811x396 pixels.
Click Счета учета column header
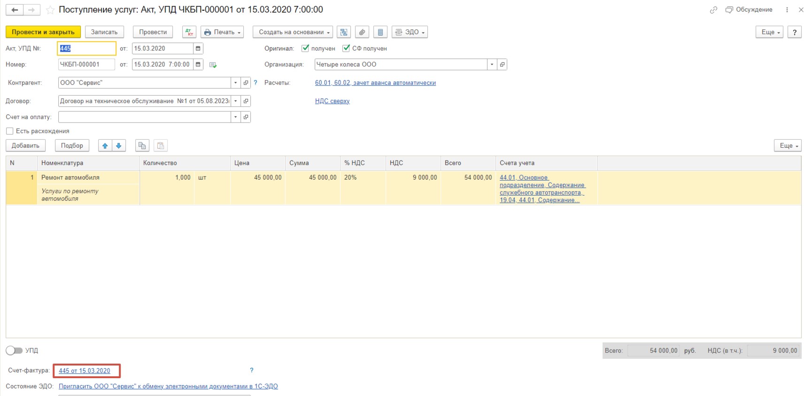547,163
